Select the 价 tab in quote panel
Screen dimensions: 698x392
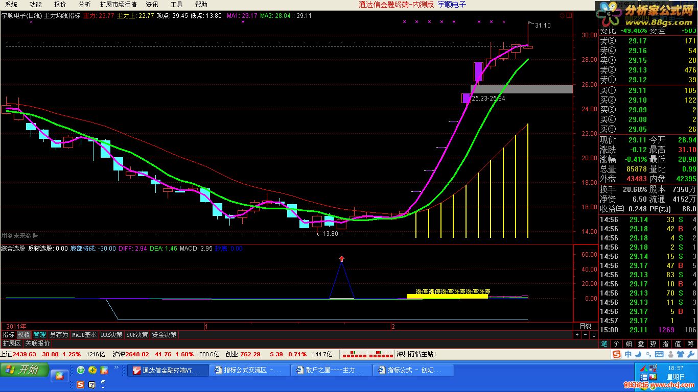click(617, 344)
